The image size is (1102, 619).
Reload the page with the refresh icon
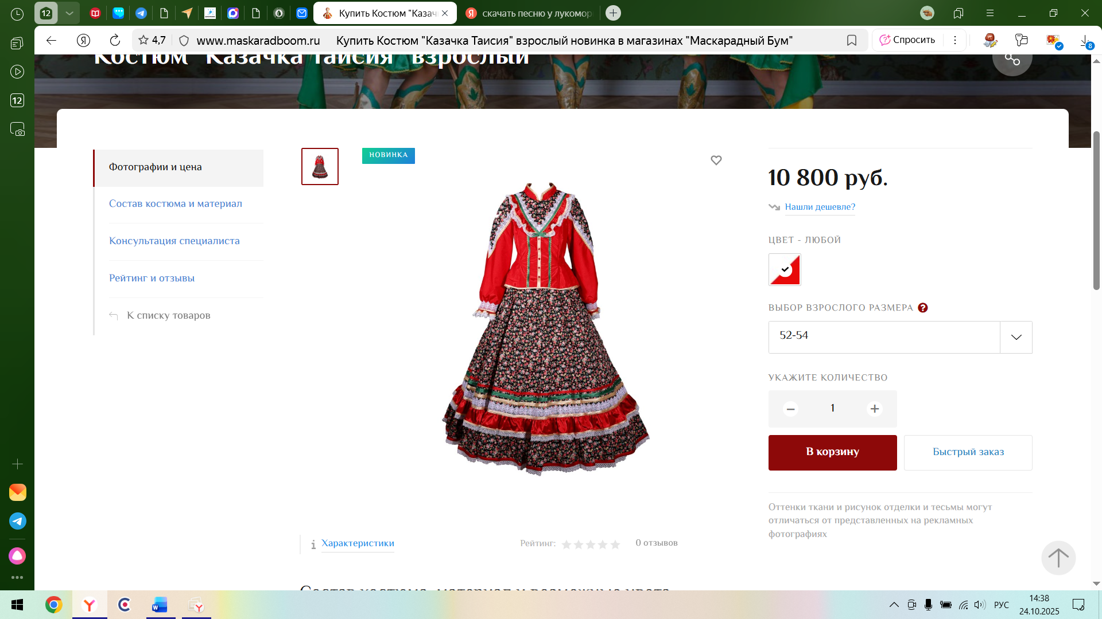point(115,40)
